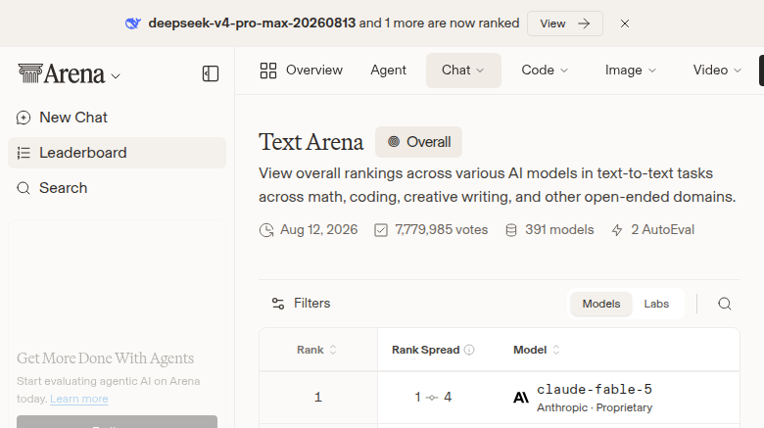Image resolution: width=764 pixels, height=428 pixels.
Task: Open Search in the sidebar
Action: click(117, 188)
